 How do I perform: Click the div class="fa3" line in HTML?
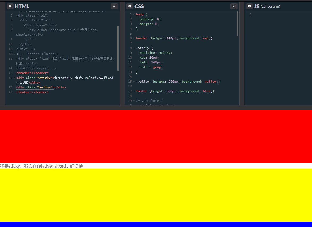(40, 25)
